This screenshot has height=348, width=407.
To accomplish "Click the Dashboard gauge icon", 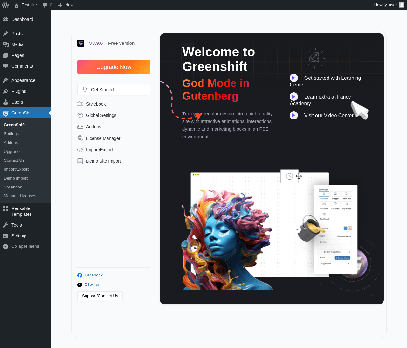I will pos(6,19).
